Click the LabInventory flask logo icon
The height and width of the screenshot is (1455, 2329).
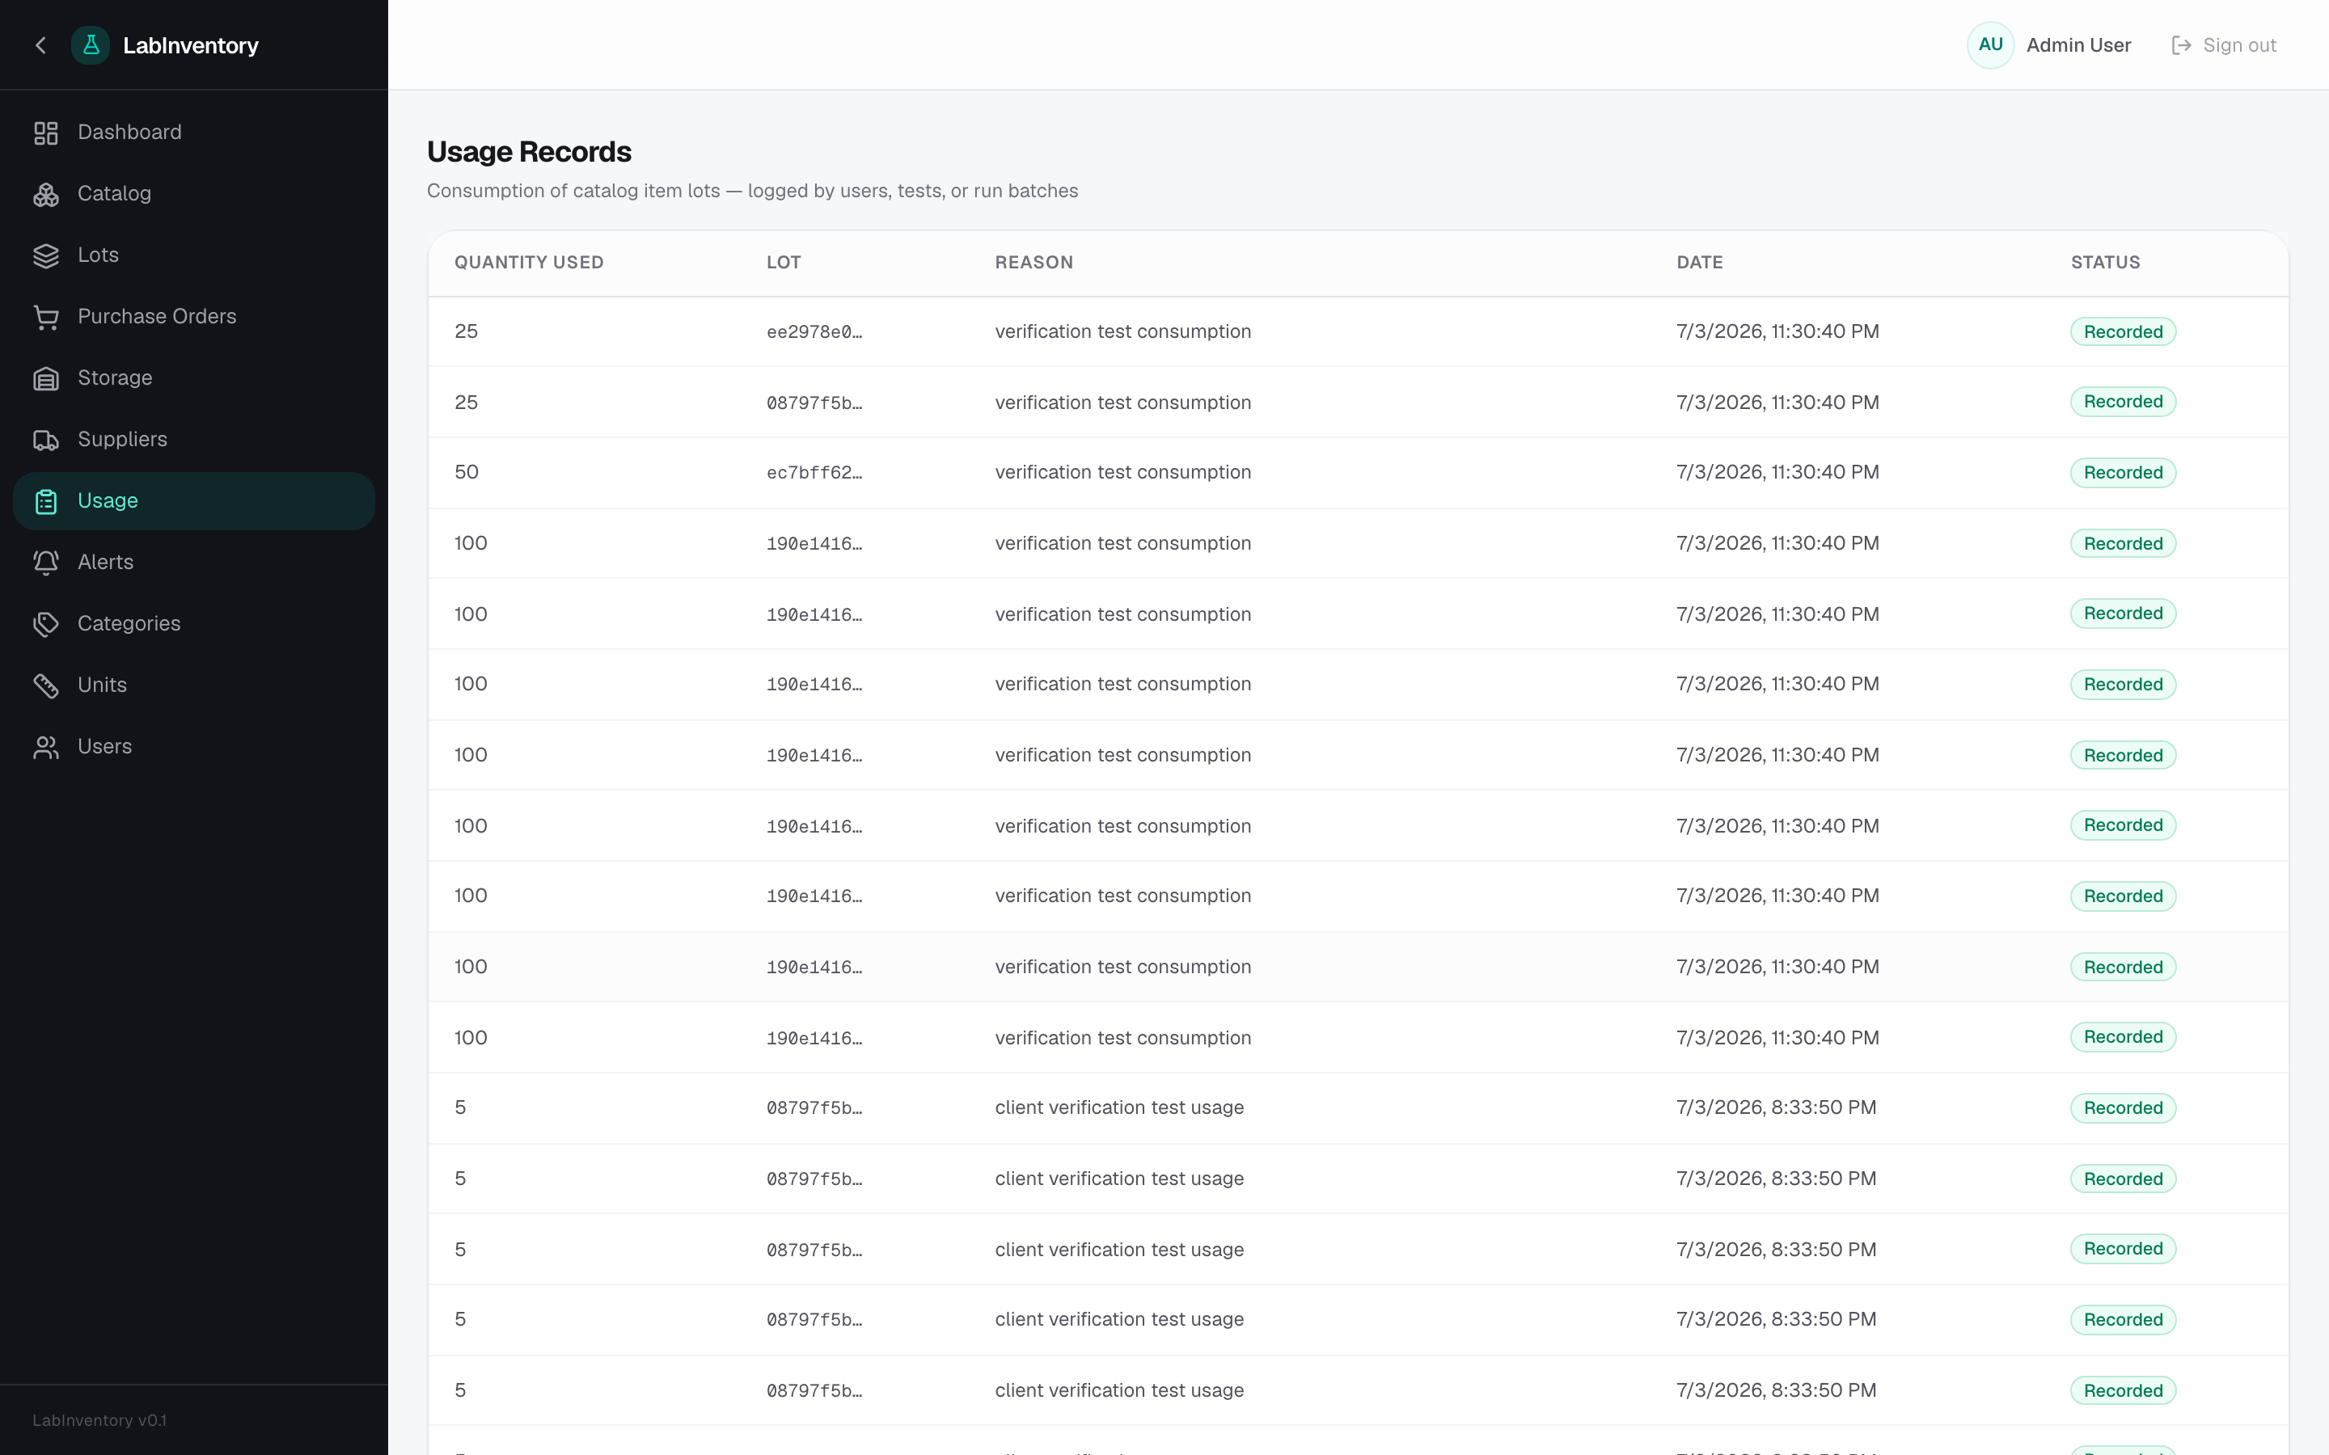tap(91, 45)
